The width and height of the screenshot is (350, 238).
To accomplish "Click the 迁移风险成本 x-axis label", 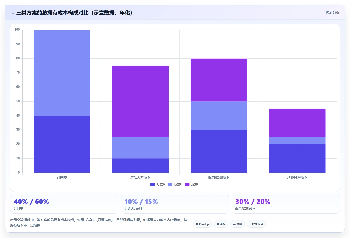I will [297, 177].
